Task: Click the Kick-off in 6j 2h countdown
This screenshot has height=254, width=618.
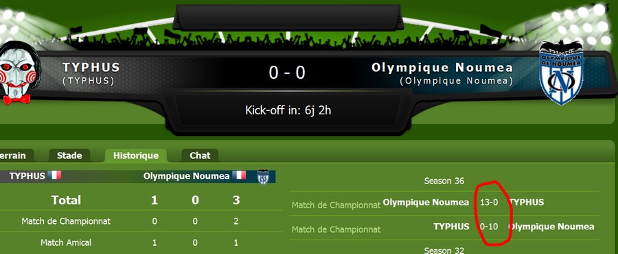Action: pos(288,110)
